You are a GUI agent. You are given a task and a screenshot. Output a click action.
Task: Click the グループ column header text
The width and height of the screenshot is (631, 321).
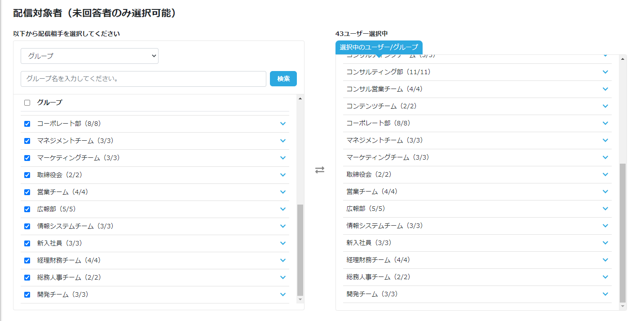(x=49, y=103)
